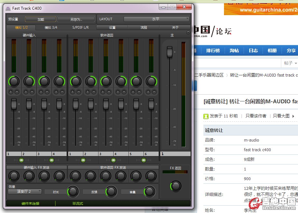Adjust pan knob of hardware input 4

coord(59,81)
